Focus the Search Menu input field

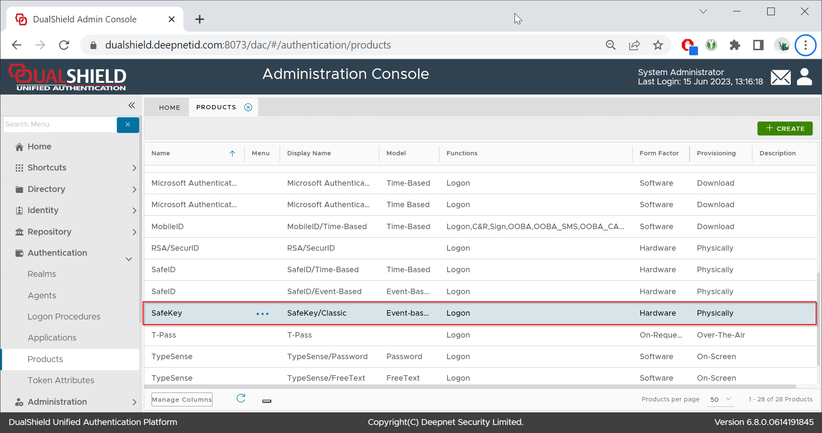[59, 124]
